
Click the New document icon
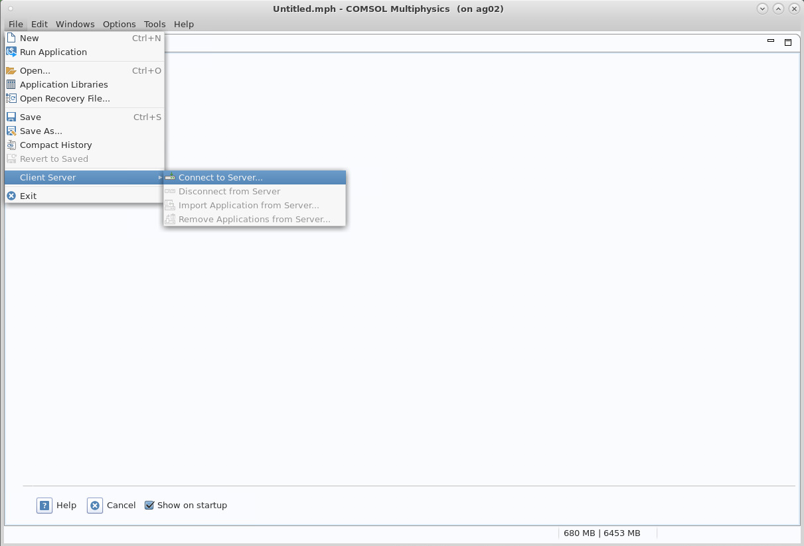(x=11, y=38)
